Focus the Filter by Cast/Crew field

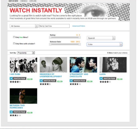[x=54, y=26]
